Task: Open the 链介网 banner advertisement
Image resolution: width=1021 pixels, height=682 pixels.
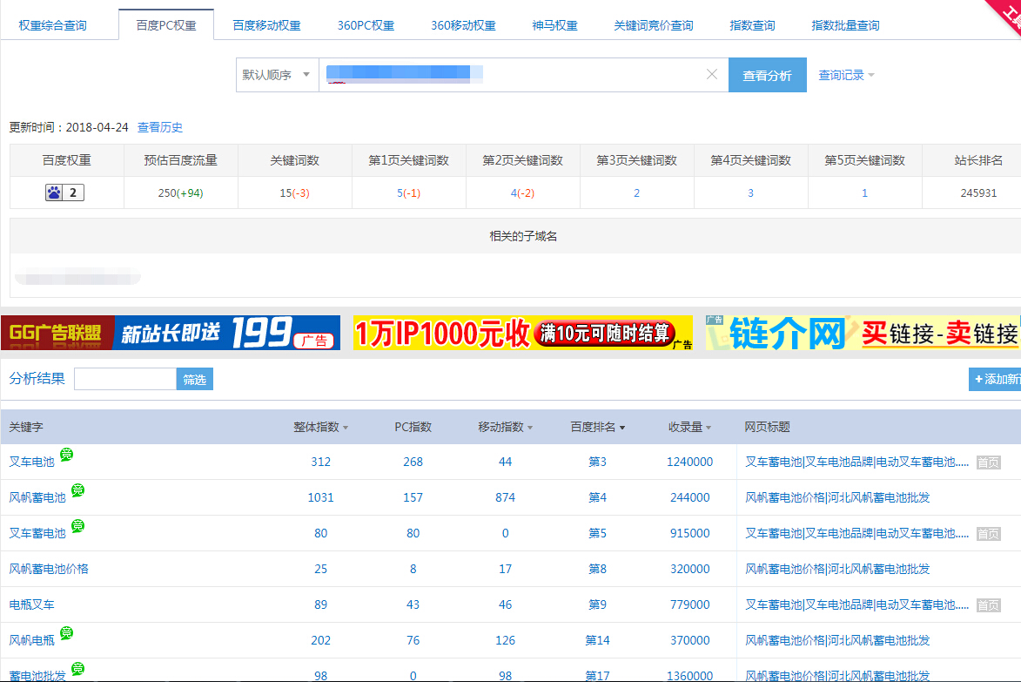Action: (862, 333)
